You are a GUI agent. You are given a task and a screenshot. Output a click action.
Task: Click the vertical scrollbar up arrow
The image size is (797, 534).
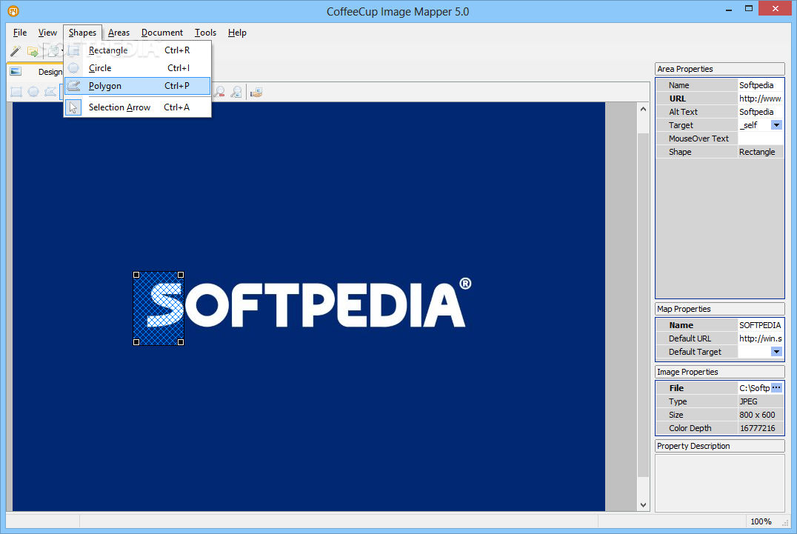(643, 109)
